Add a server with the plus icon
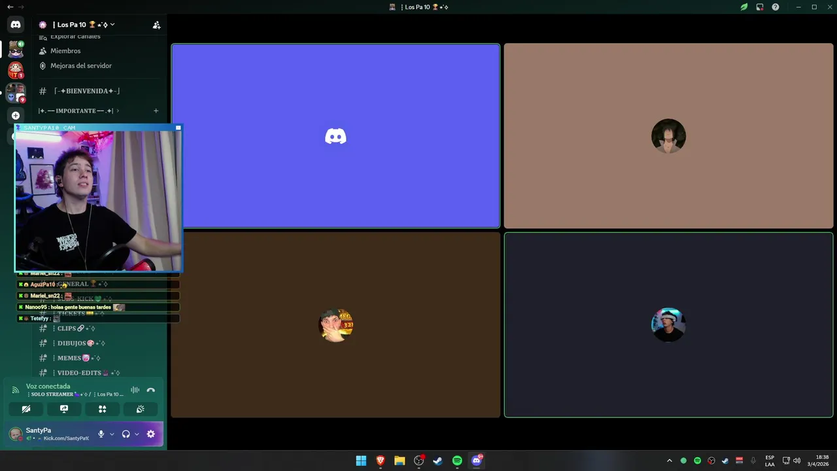This screenshot has height=471, width=837. click(16, 116)
